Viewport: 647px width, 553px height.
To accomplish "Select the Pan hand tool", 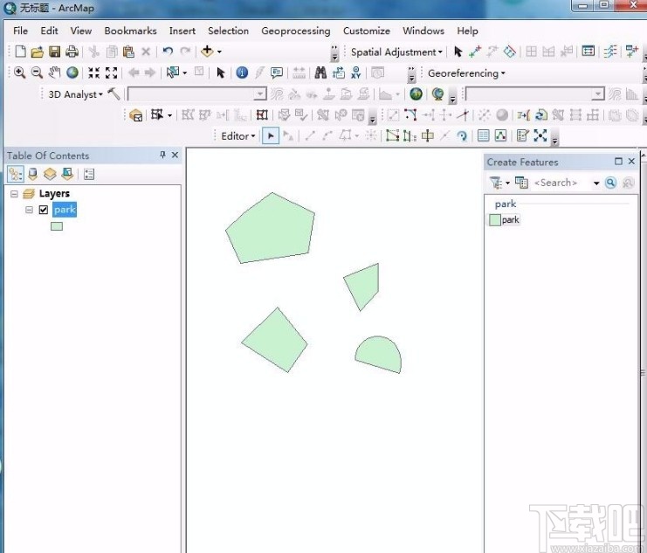I will coord(54,73).
